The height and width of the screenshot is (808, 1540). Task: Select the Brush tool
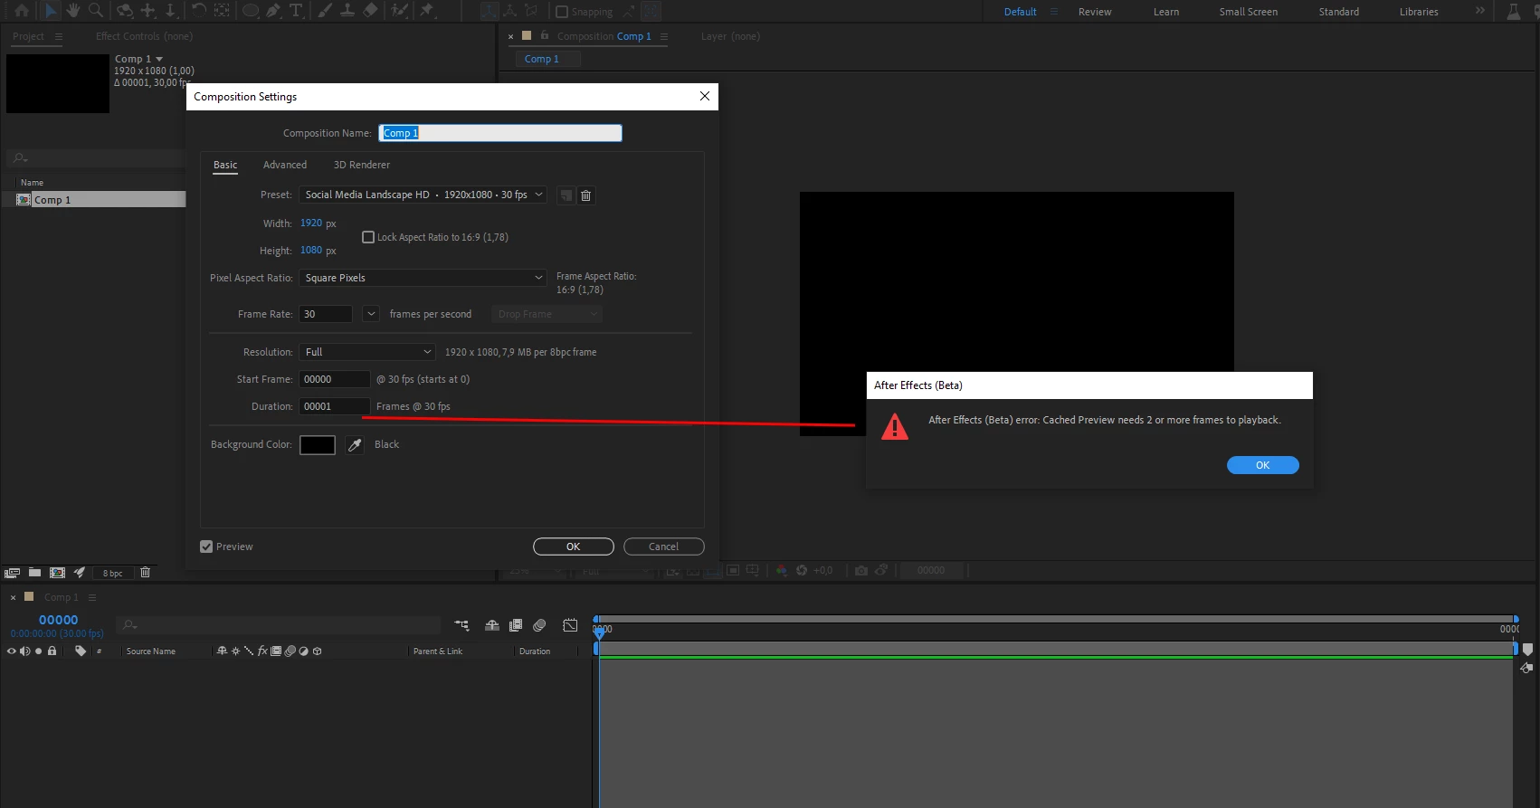[325, 11]
